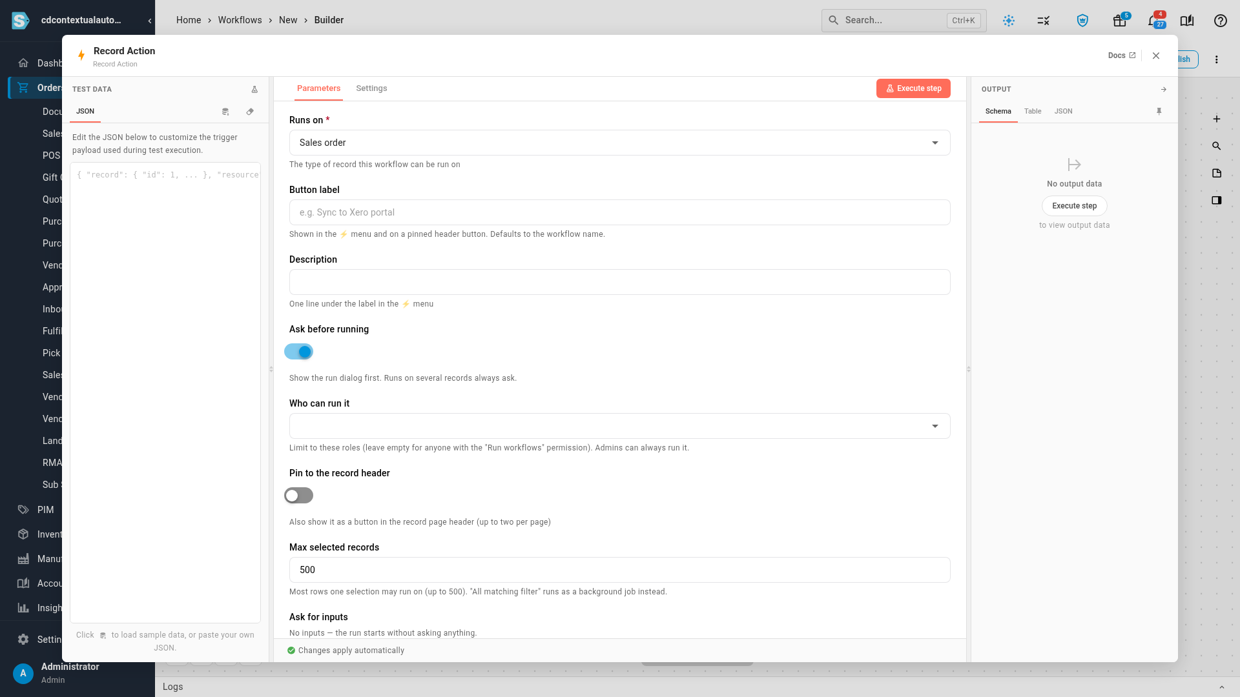
Task: Clear test JSON with eraser icon
Action: [250, 112]
